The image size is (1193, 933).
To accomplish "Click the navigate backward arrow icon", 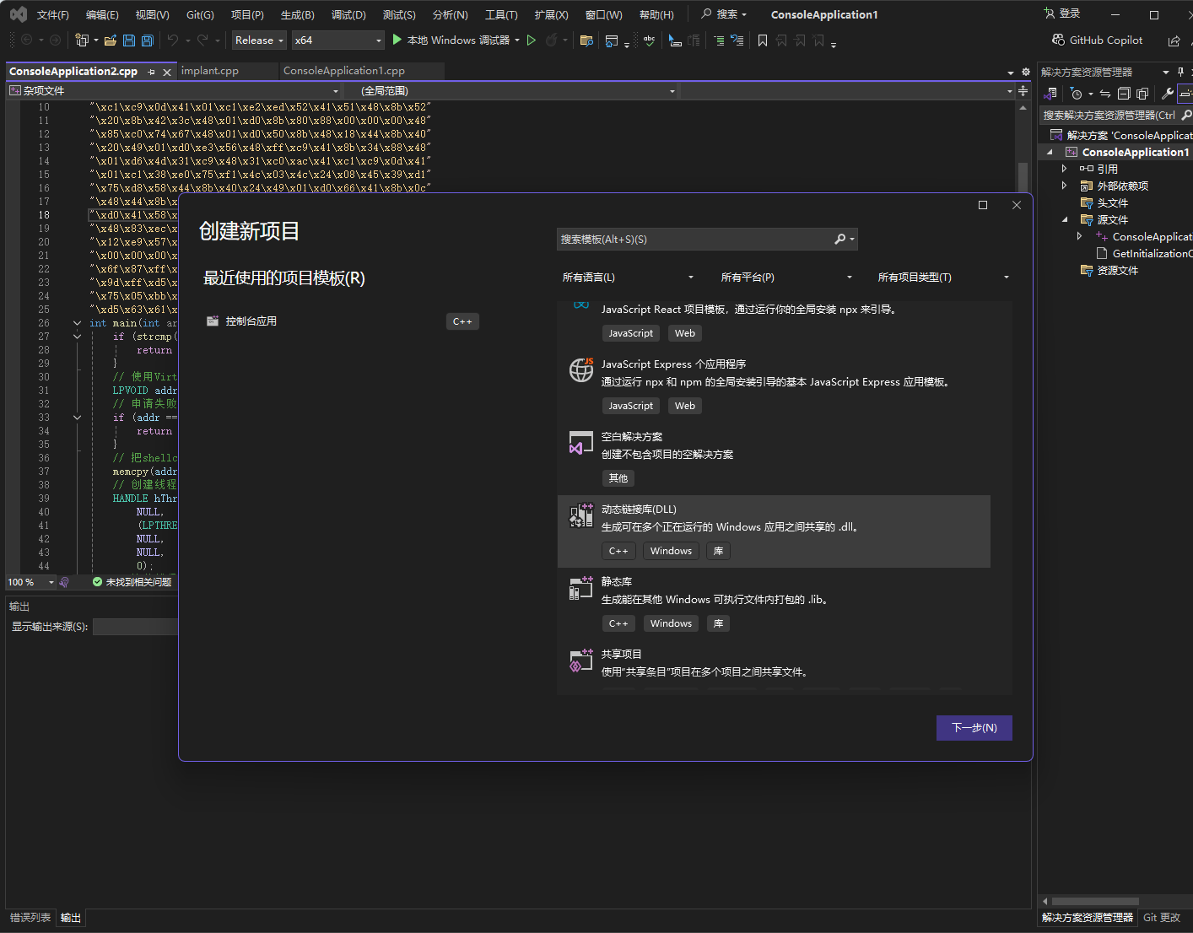I will (26, 40).
